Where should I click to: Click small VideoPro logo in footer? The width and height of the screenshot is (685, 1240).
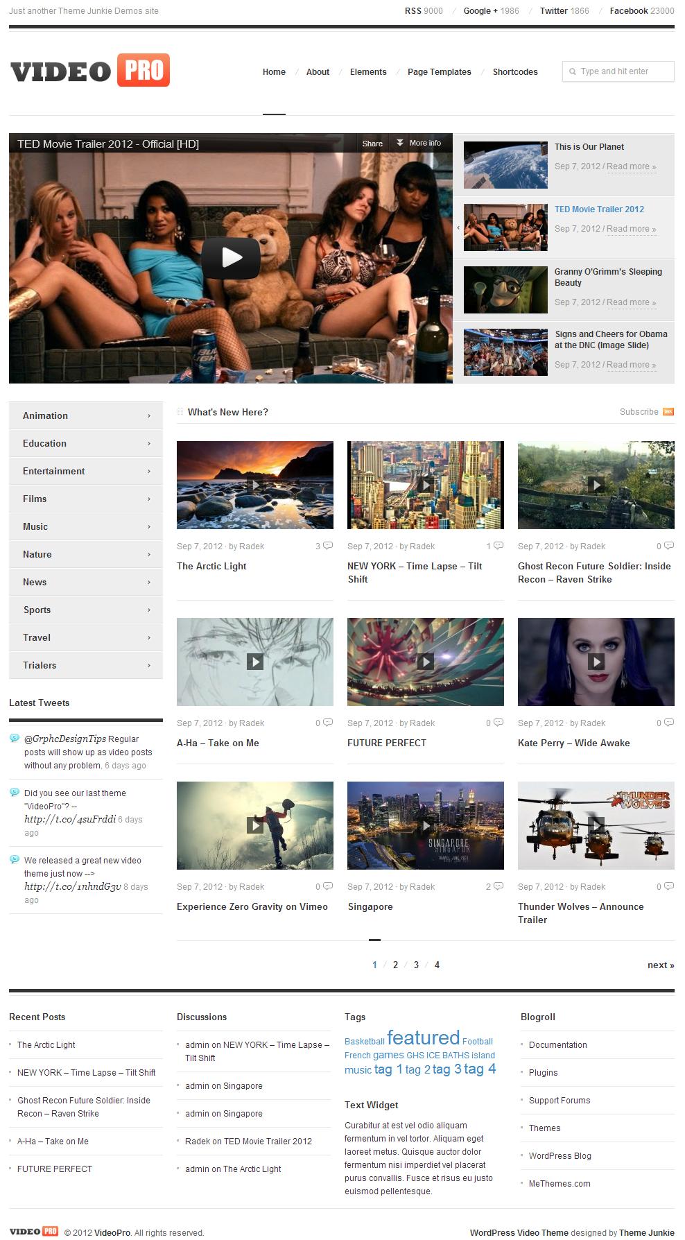tap(34, 1231)
